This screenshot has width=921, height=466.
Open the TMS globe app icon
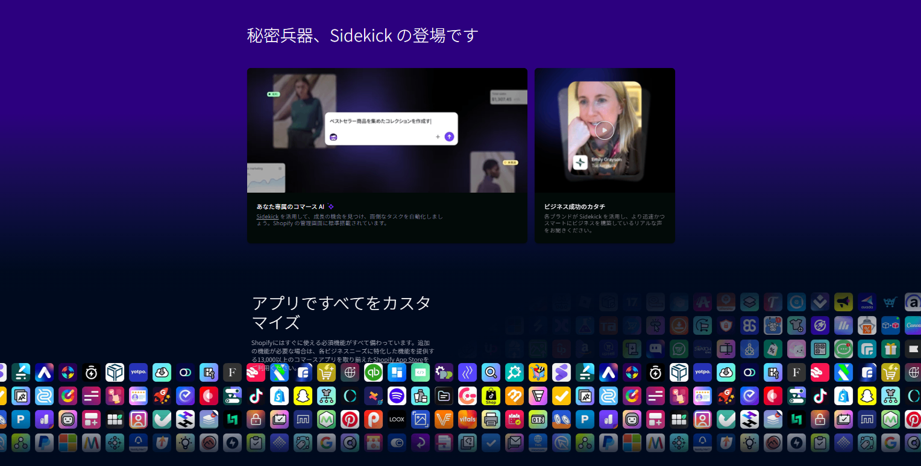pyautogui.click(x=538, y=443)
